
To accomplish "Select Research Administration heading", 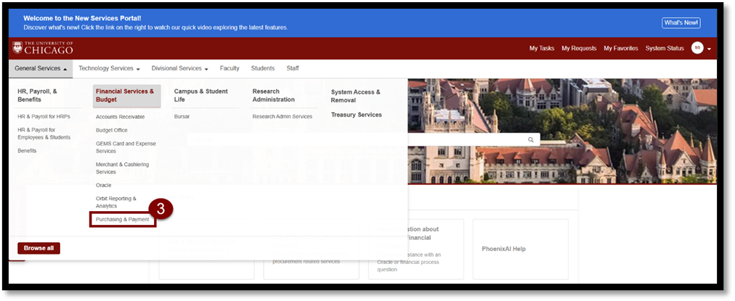I will pos(274,96).
